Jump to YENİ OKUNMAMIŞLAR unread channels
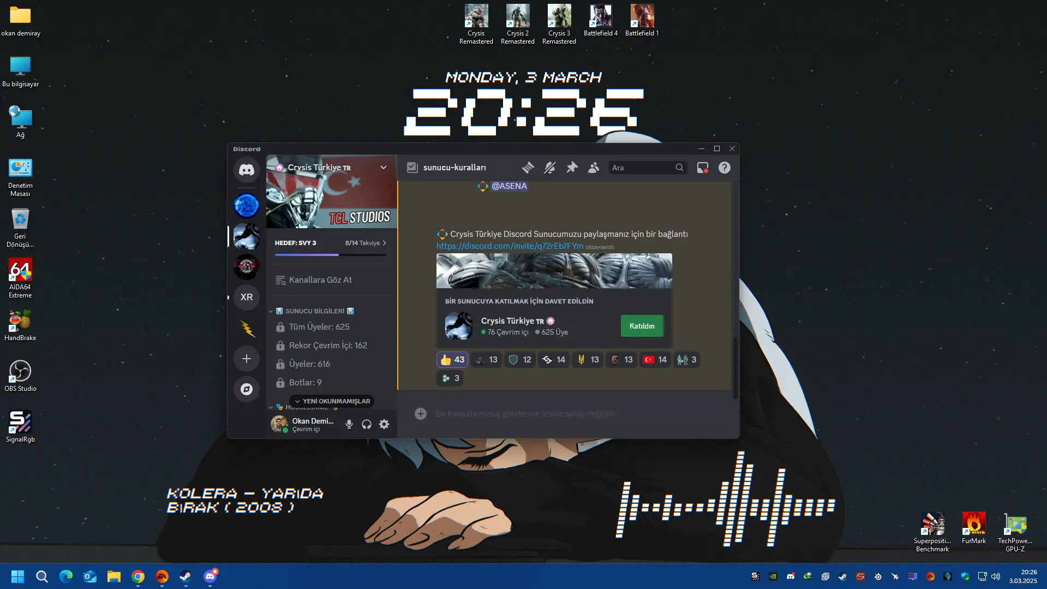This screenshot has width=1047, height=589. click(x=332, y=401)
